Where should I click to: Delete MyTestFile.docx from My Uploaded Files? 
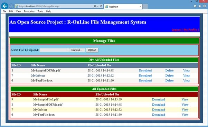169,80
